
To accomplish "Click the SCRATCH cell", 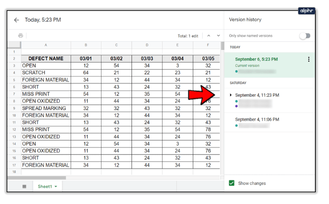I will [46, 73].
